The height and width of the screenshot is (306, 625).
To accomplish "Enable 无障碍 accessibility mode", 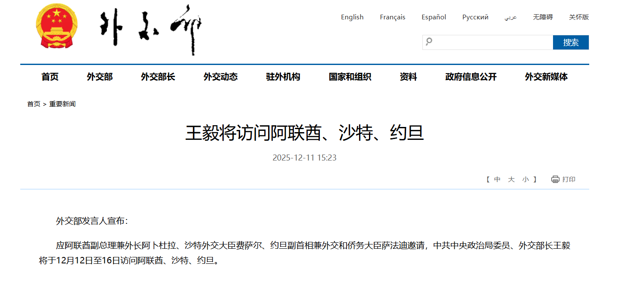I will pos(543,17).
